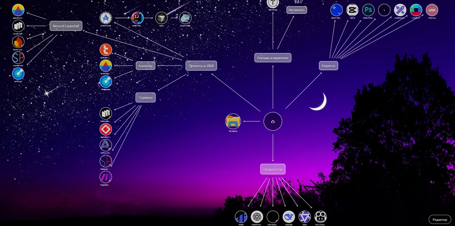The image size is (455, 226).
Task: Open the socpublic.com icon
Action: [x=18, y=58]
